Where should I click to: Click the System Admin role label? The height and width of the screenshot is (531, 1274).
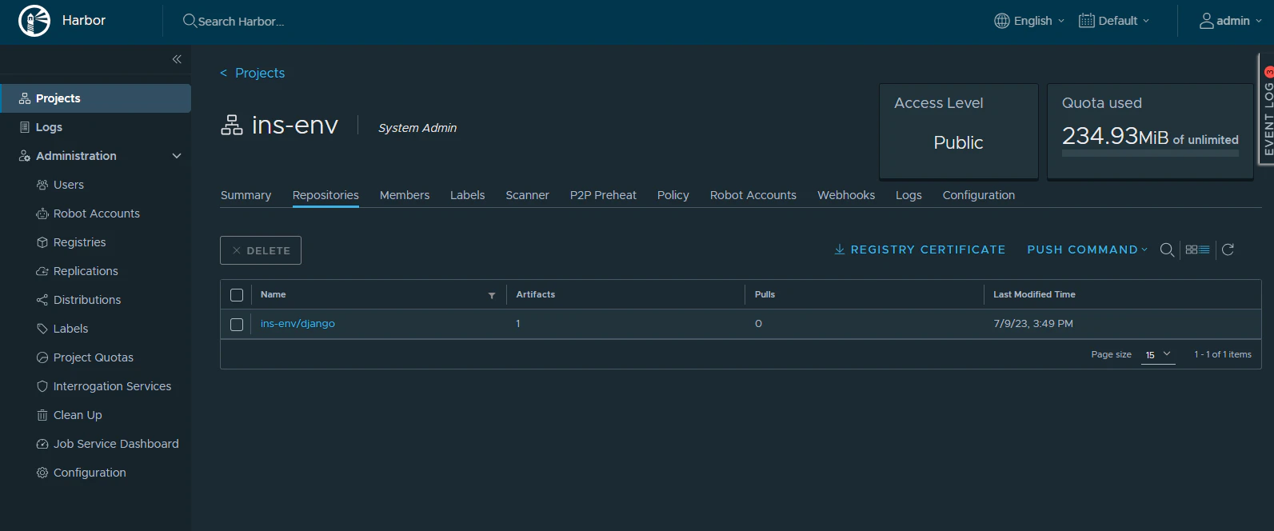pos(417,128)
